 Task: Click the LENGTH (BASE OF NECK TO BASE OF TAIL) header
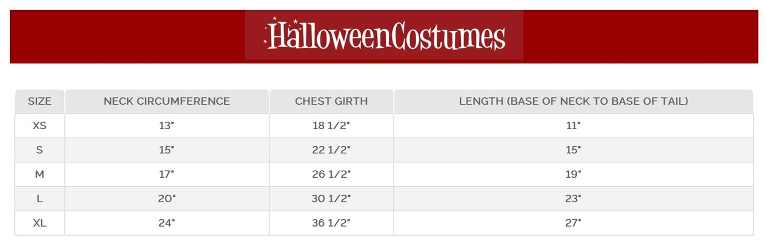[x=573, y=101]
